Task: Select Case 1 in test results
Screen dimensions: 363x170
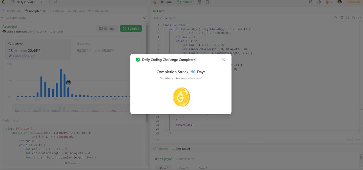Action: 164,168
